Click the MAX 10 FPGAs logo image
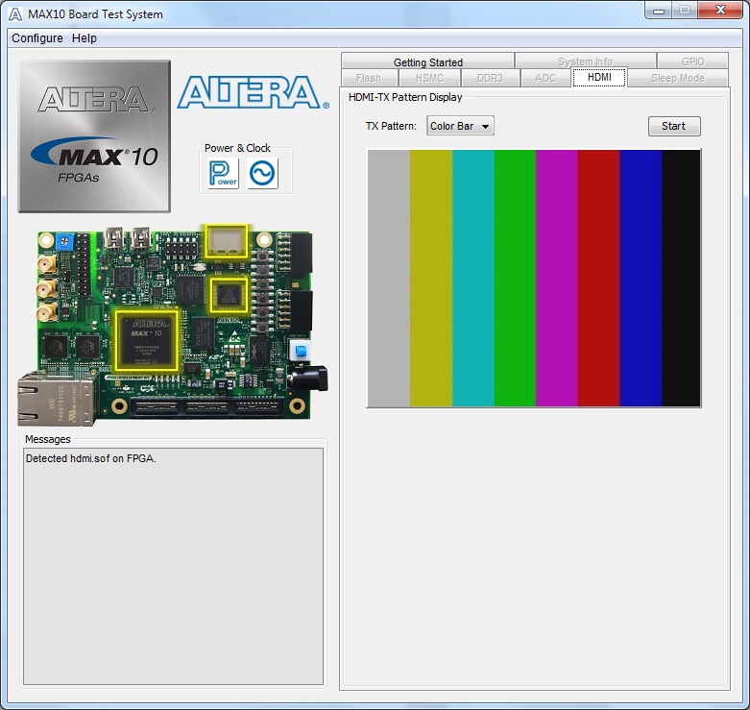 coord(94,135)
